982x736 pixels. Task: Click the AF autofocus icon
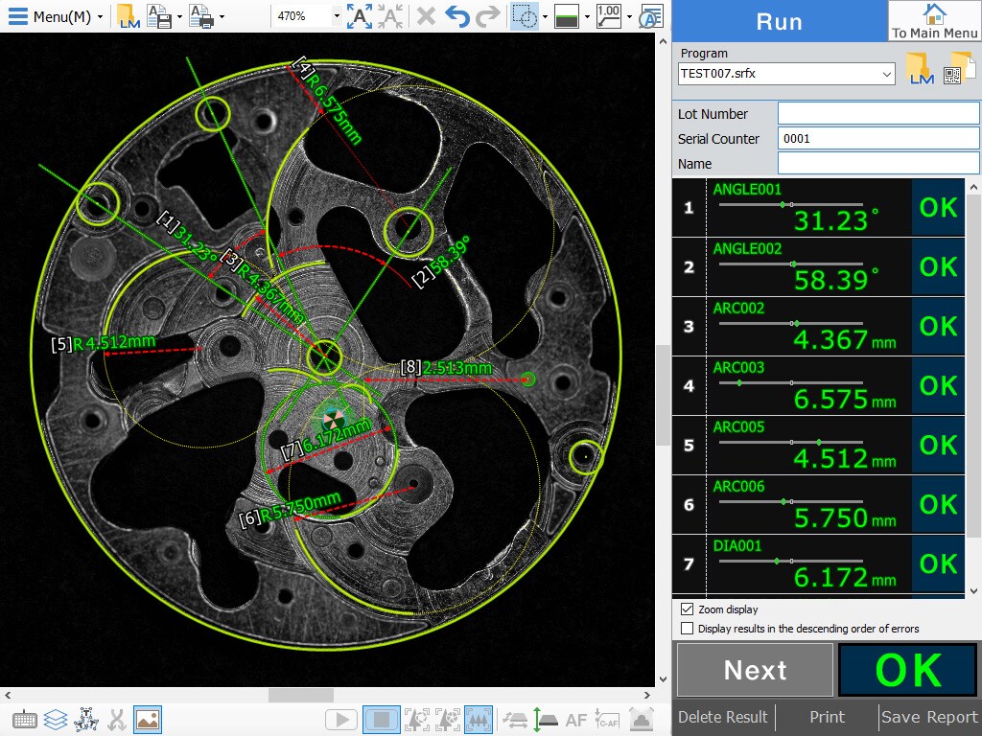[x=575, y=719]
